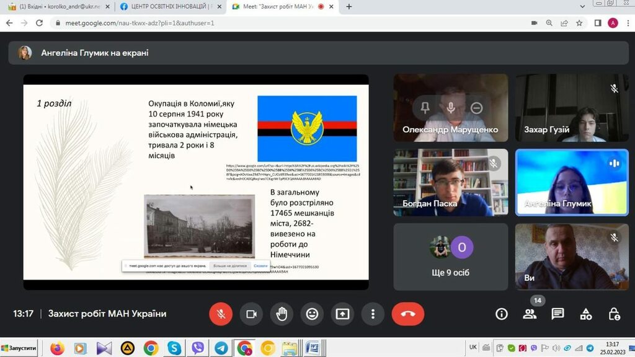Remove Олександр Марущенко using minus icon
The height and width of the screenshot is (357, 635).
(476, 108)
